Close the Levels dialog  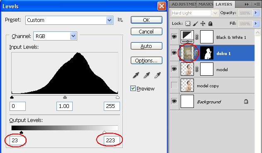(x=162, y=6)
